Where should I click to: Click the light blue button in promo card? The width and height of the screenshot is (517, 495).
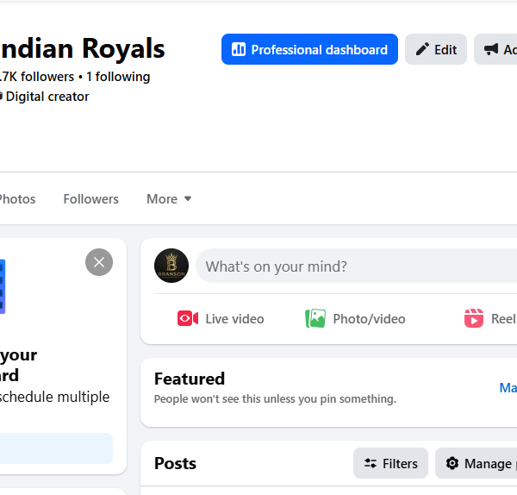(56, 448)
